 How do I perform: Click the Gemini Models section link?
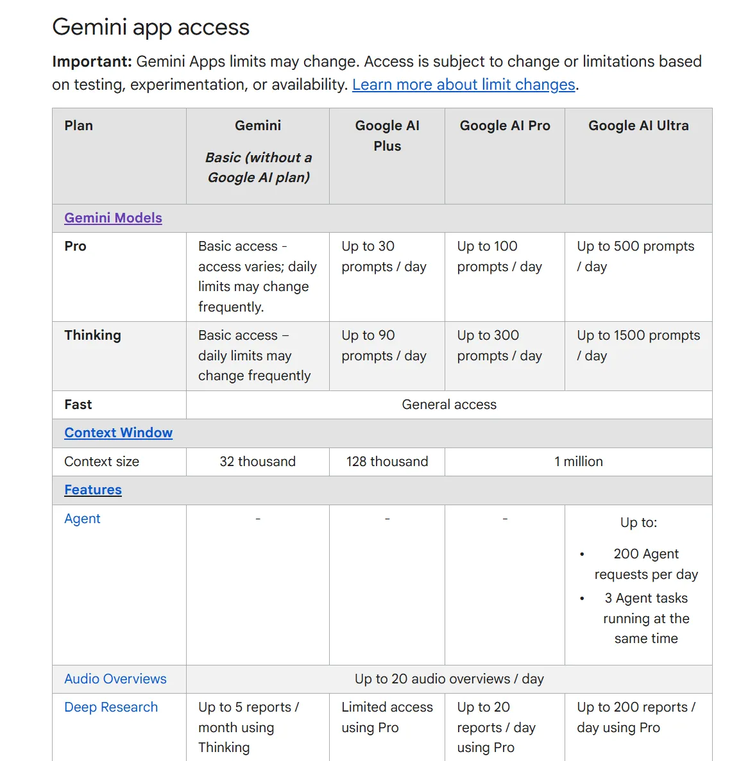pos(113,218)
